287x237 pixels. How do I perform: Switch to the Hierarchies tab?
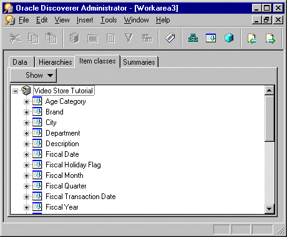click(55, 62)
